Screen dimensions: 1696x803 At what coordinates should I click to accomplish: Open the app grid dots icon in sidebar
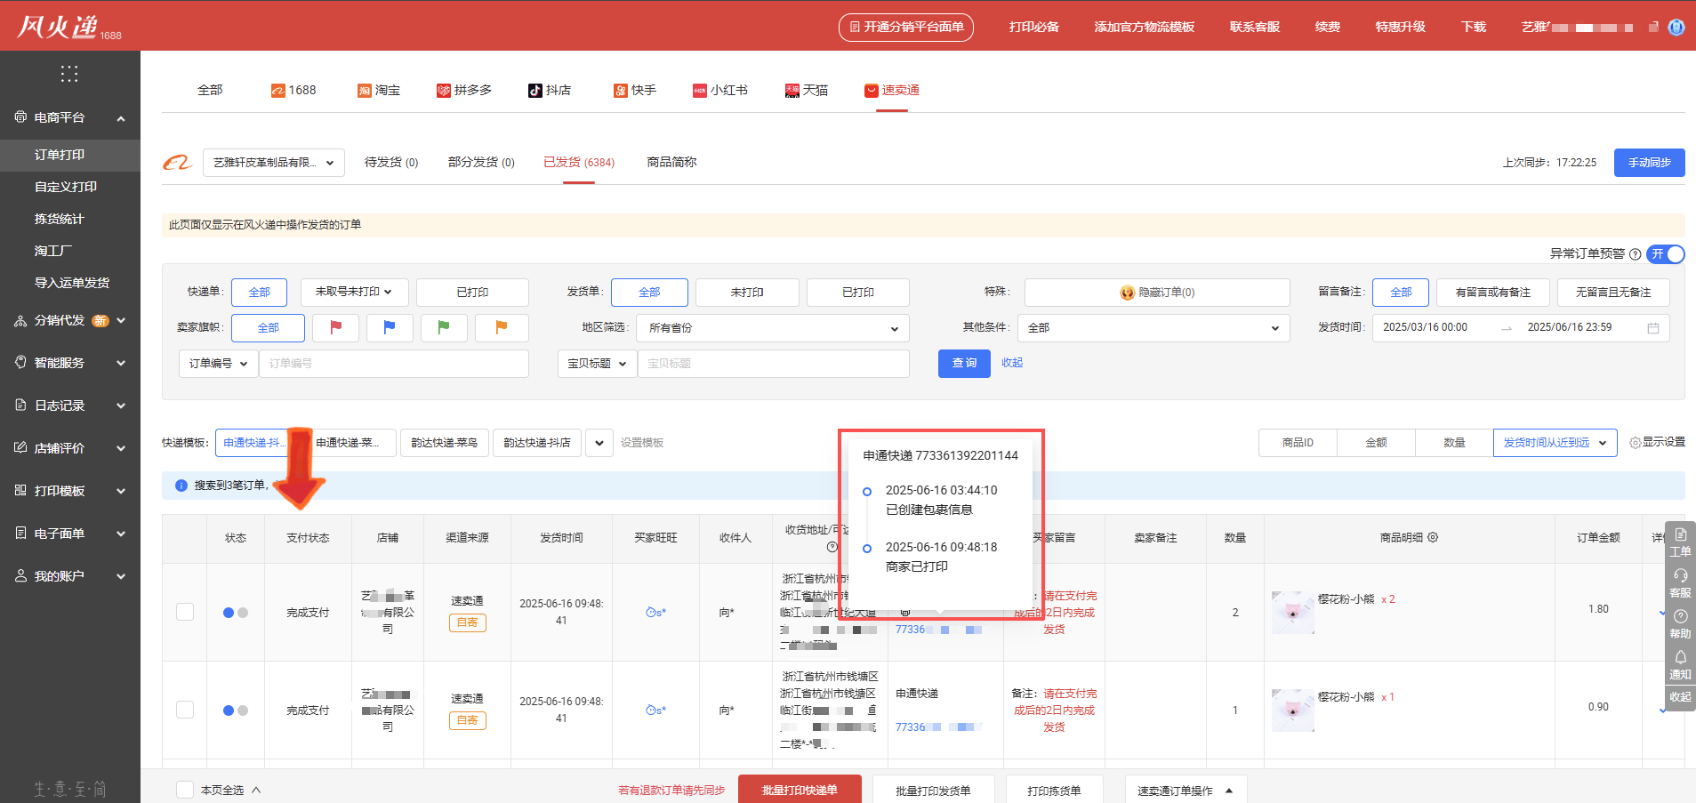point(69,74)
